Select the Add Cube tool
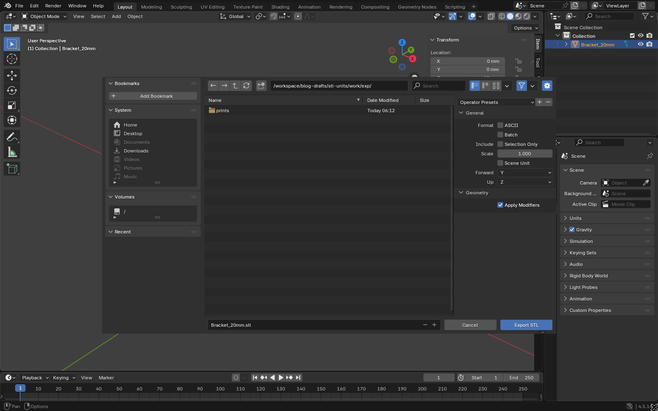The image size is (658, 411). click(x=12, y=169)
